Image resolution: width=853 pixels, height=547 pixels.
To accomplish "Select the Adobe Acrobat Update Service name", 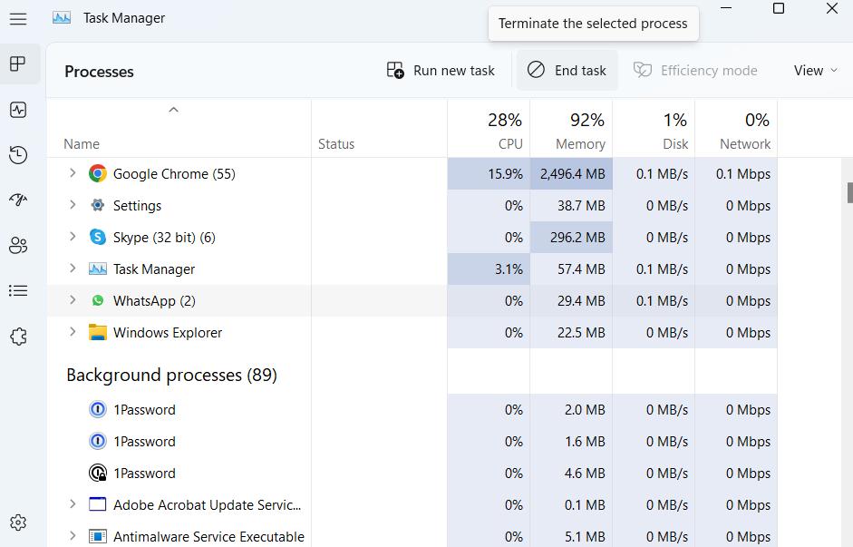I will pyautogui.click(x=208, y=505).
